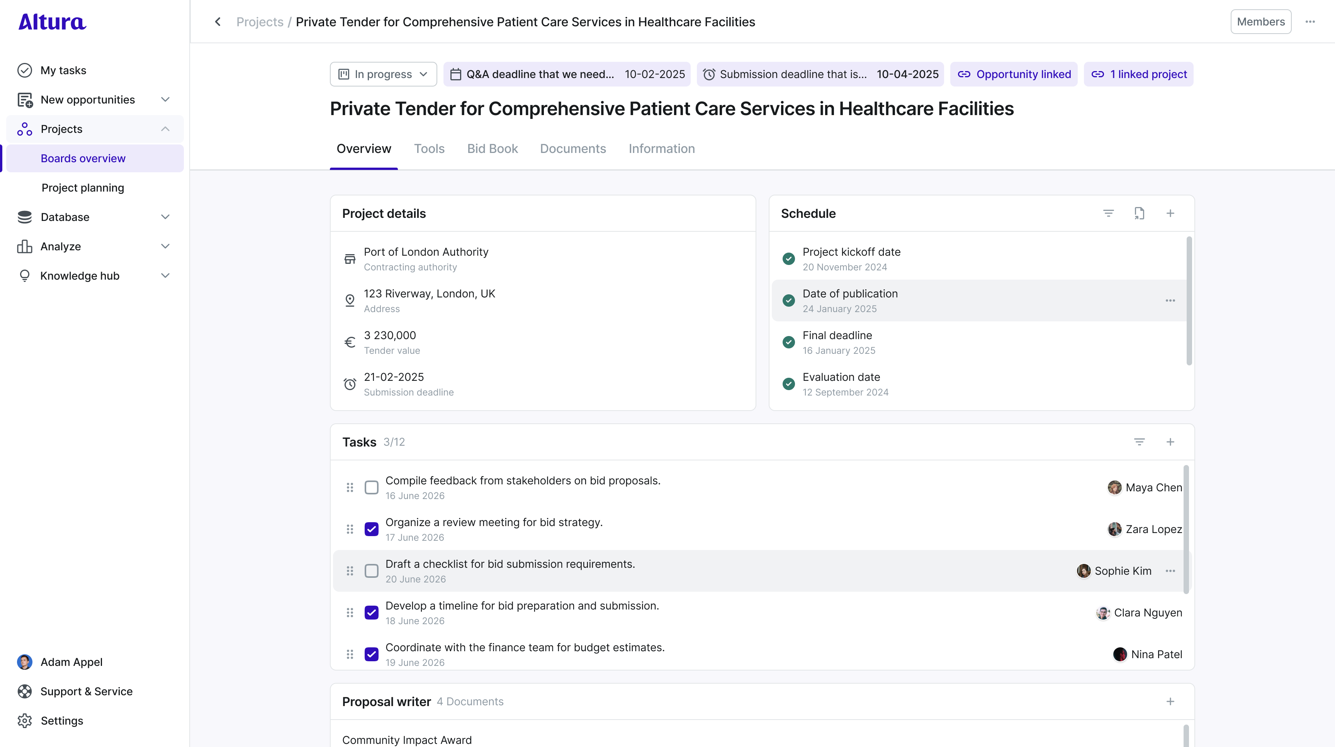1335x747 pixels.
Task: Click the back arrow beside Projects breadcrumb
Action: [x=217, y=22]
